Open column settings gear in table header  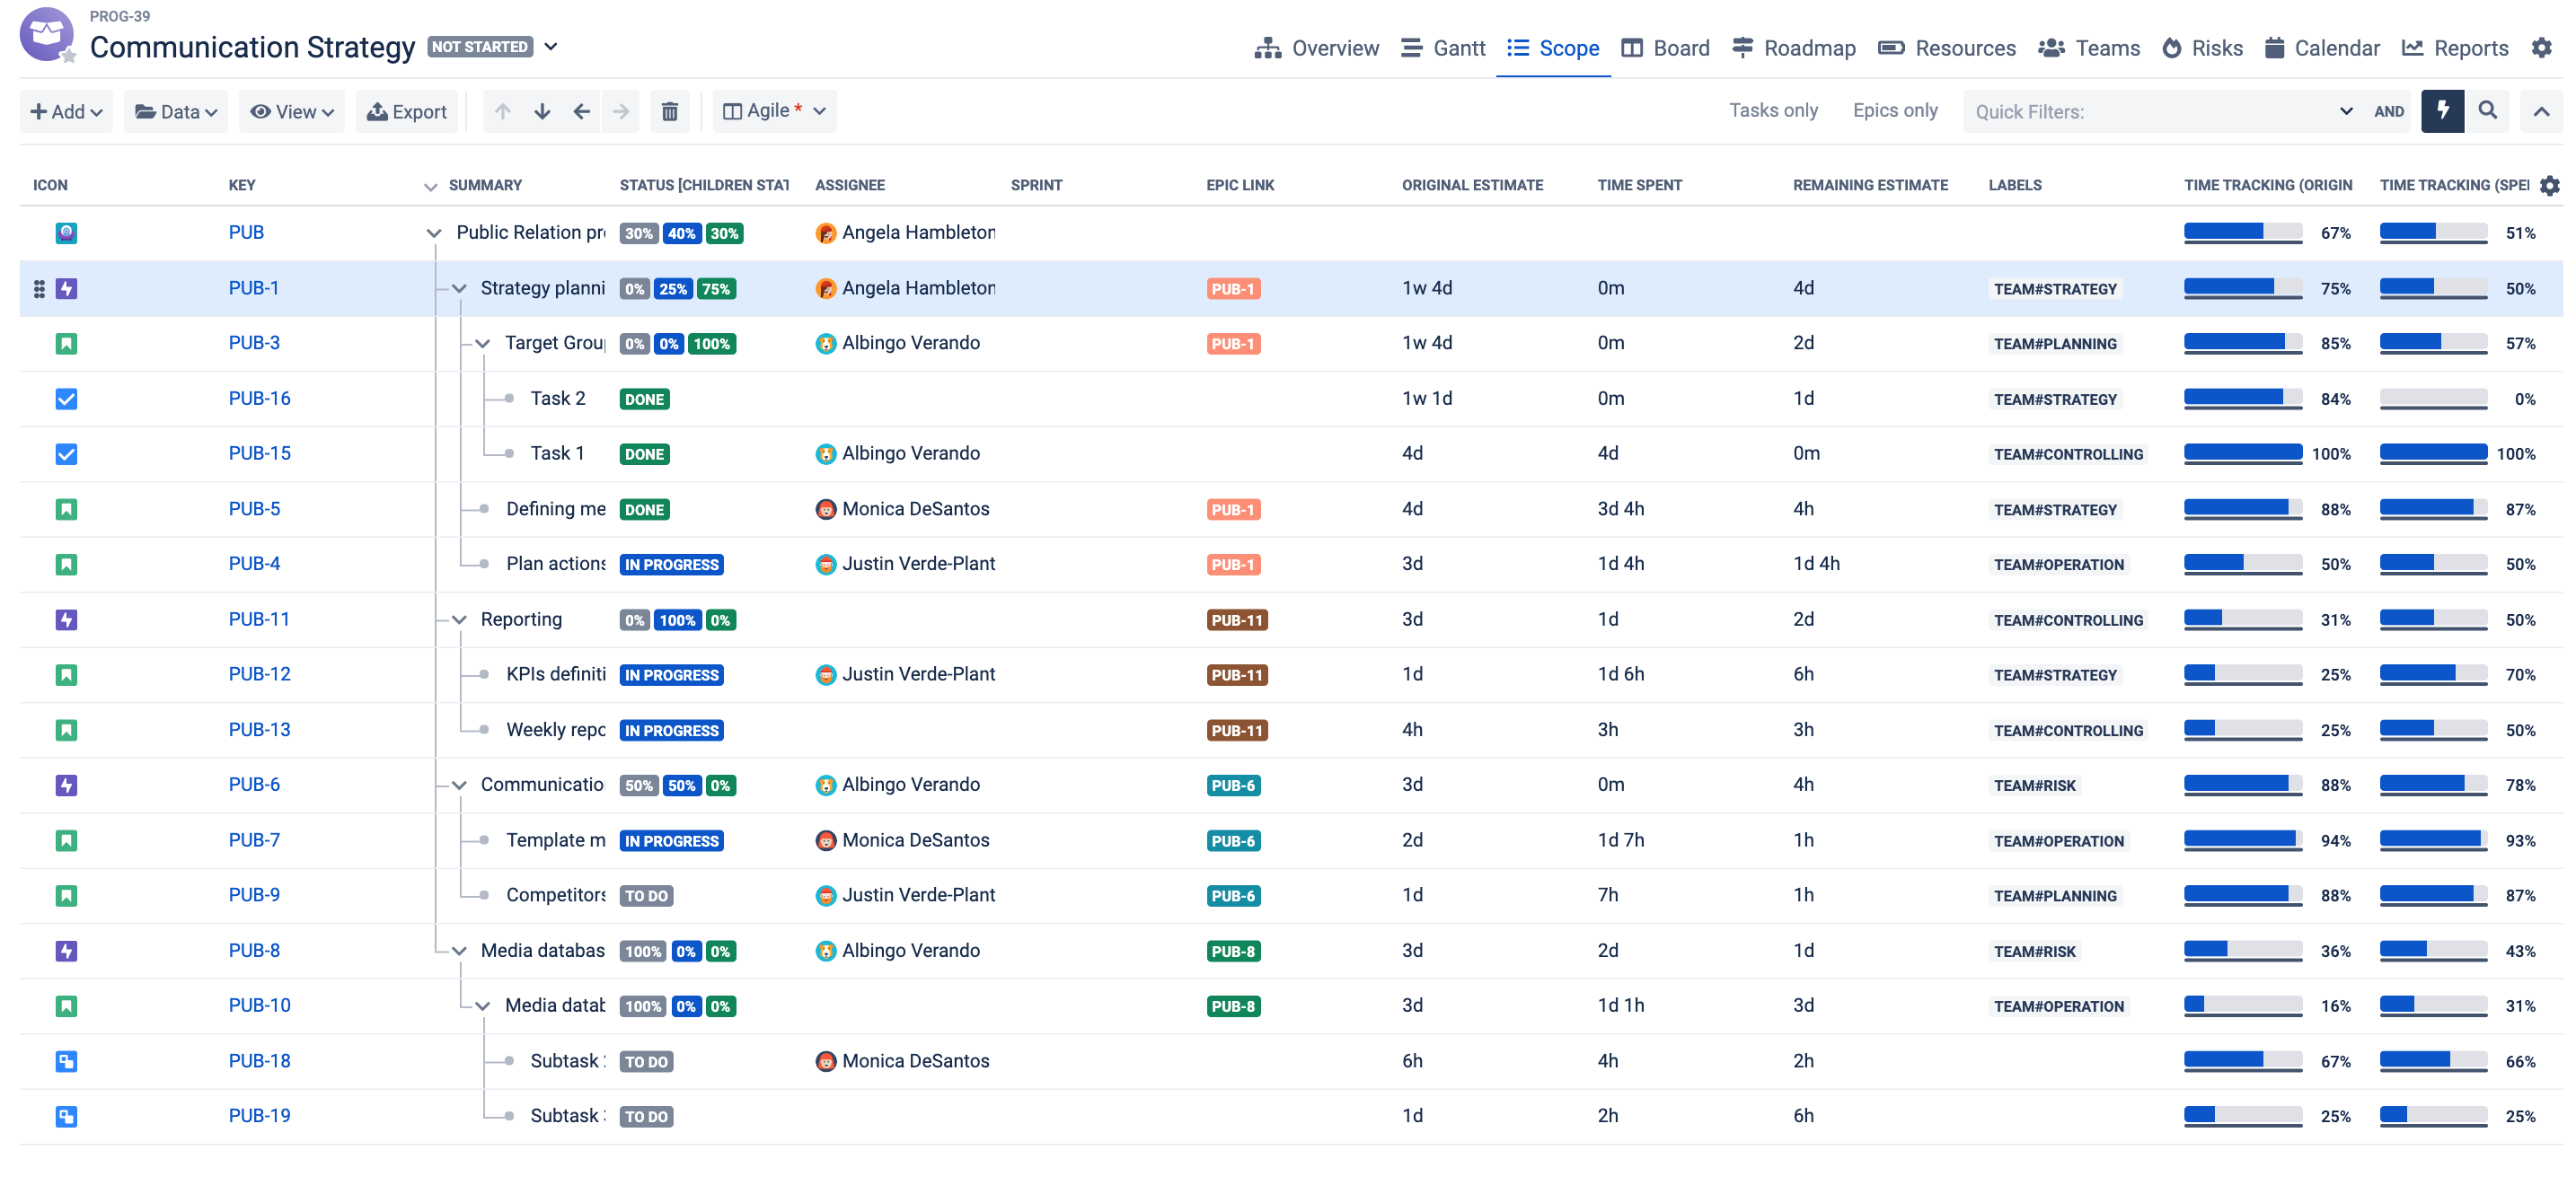2549,185
